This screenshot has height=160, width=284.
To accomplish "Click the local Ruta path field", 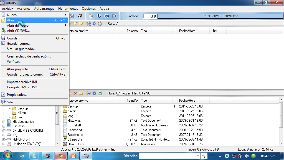I will pos(199,93).
